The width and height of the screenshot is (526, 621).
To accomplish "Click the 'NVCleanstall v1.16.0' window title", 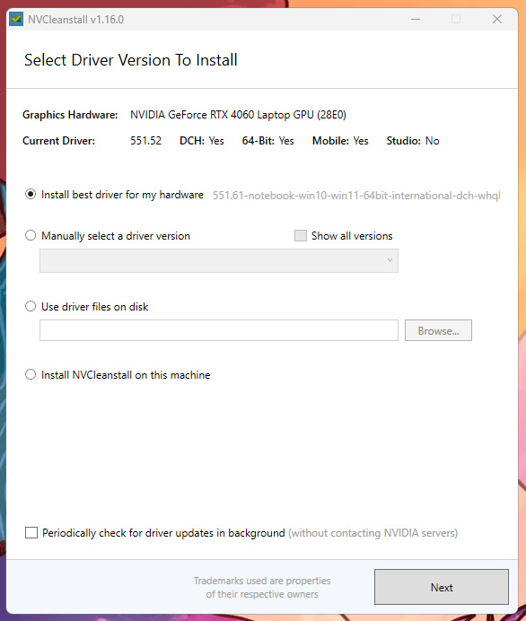I will pyautogui.click(x=75, y=20).
